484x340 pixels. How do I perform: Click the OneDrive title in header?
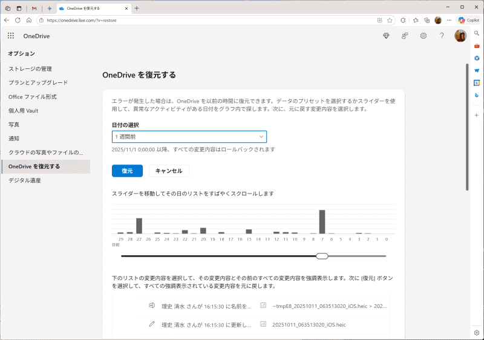36,36
